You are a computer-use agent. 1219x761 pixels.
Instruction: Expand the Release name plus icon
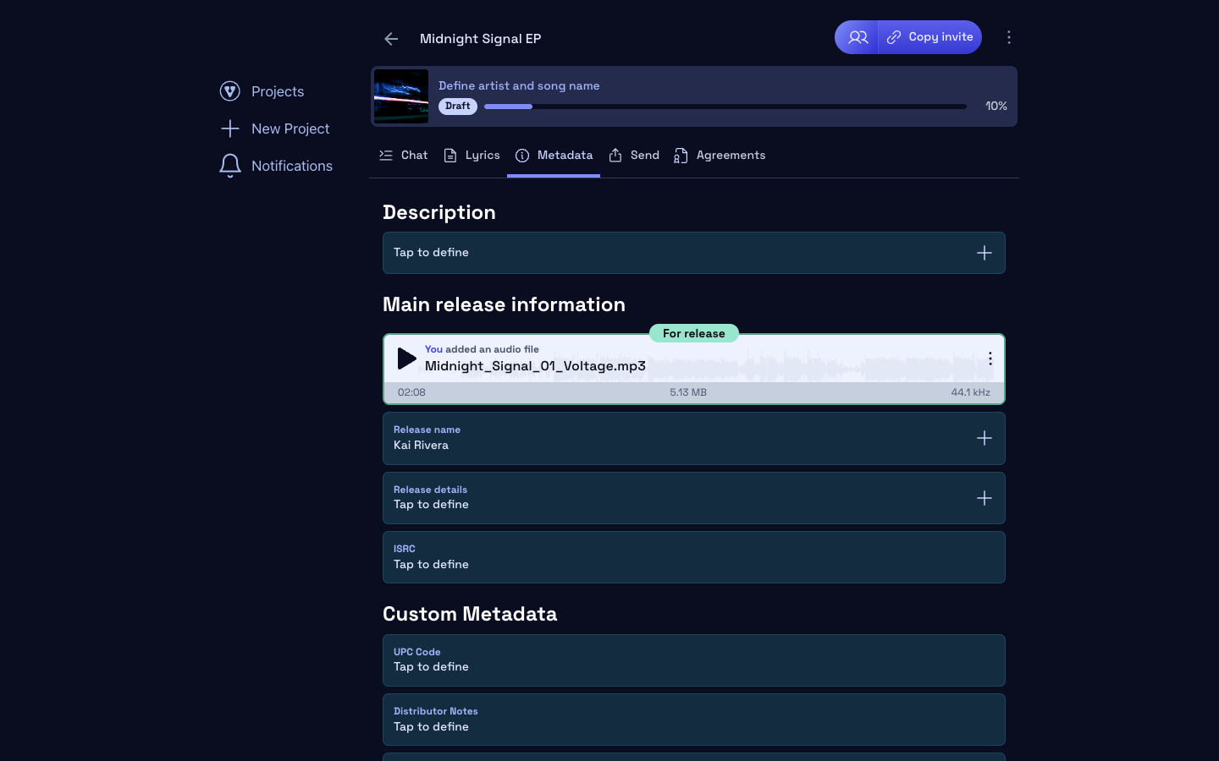985,438
